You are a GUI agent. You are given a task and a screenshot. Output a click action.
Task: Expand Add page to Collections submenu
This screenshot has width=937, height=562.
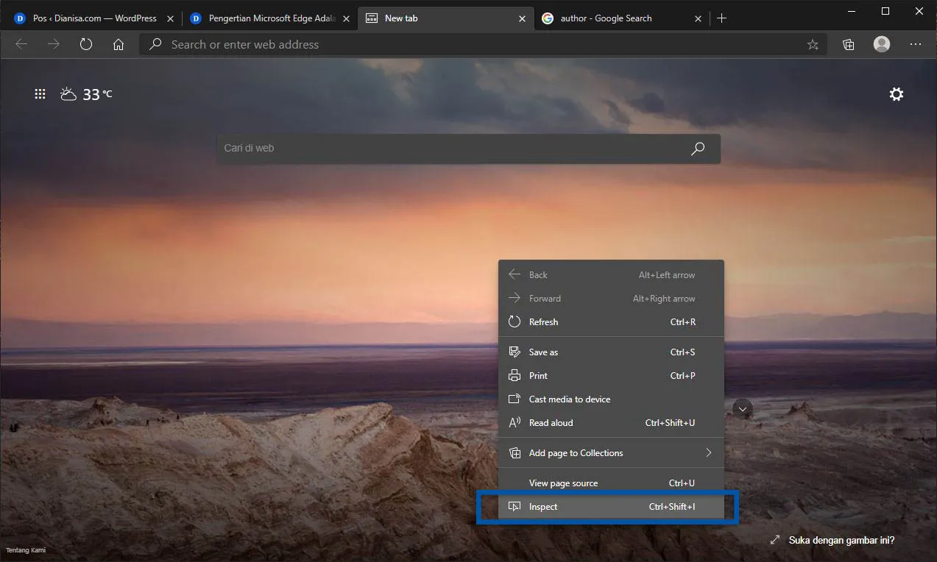(576, 452)
